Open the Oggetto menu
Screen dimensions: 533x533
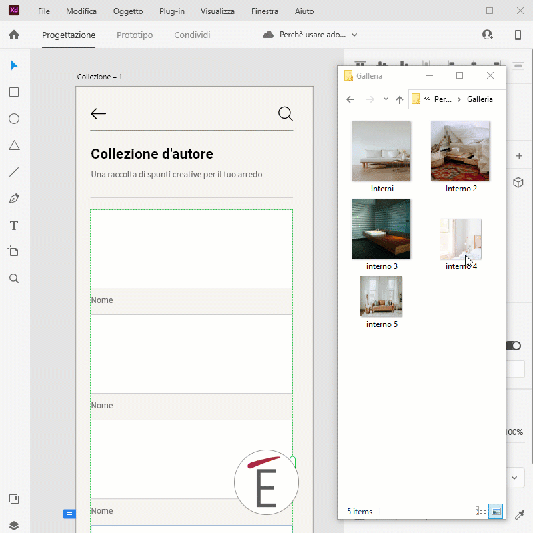click(x=128, y=11)
